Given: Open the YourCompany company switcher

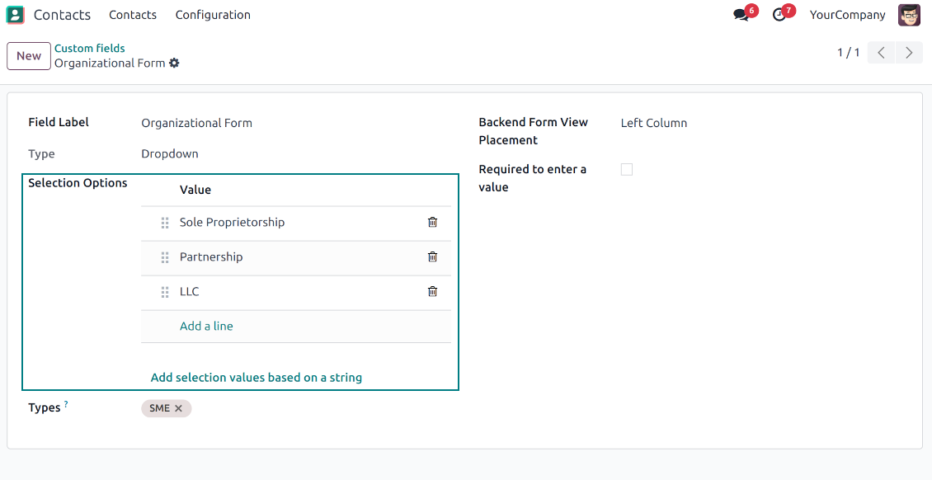Looking at the screenshot, I should coord(847,15).
